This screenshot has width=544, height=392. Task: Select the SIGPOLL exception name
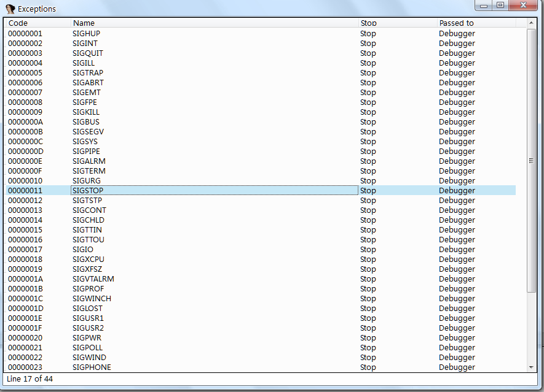tap(88, 347)
